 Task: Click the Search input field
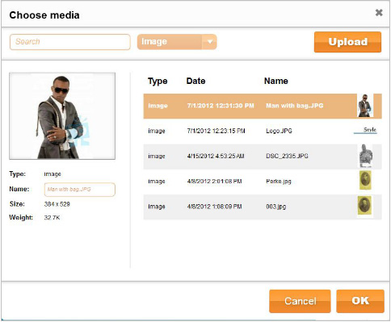70,42
